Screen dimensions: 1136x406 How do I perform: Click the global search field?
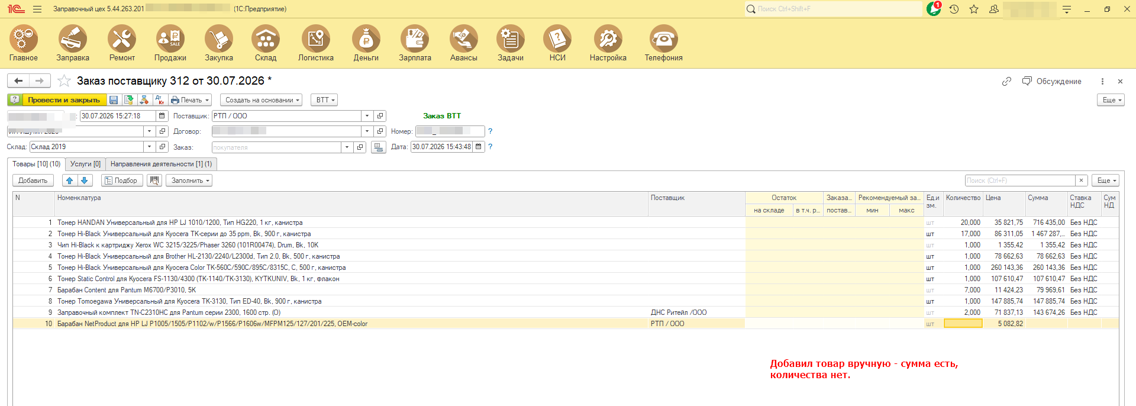[833, 9]
